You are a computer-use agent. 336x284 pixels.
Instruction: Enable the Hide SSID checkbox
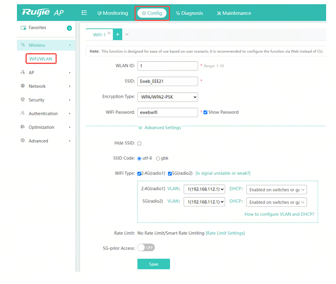click(x=139, y=143)
